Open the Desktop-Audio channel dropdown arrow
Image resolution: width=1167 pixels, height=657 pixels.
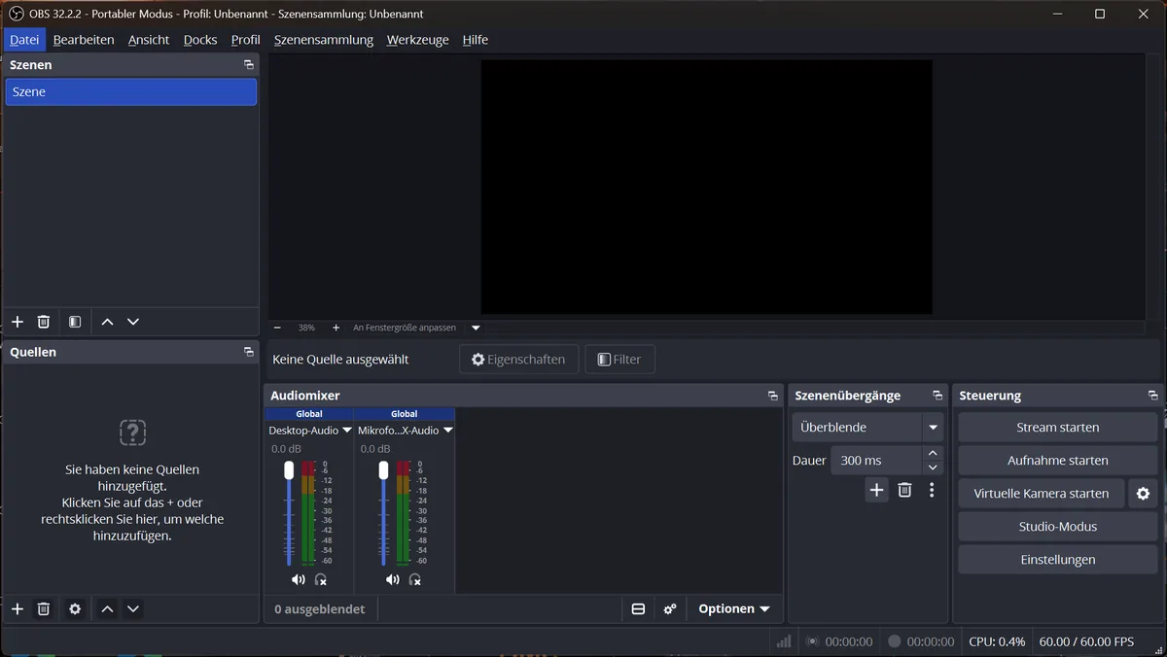(x=347, y=431)
